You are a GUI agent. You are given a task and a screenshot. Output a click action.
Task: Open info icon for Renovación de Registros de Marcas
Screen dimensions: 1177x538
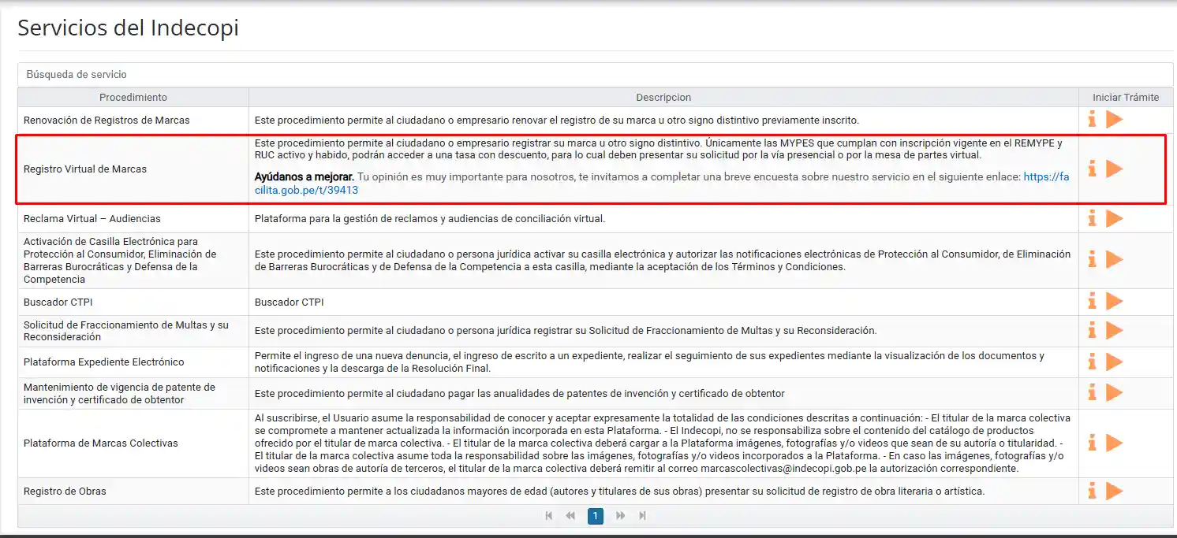pos(1093,120)
